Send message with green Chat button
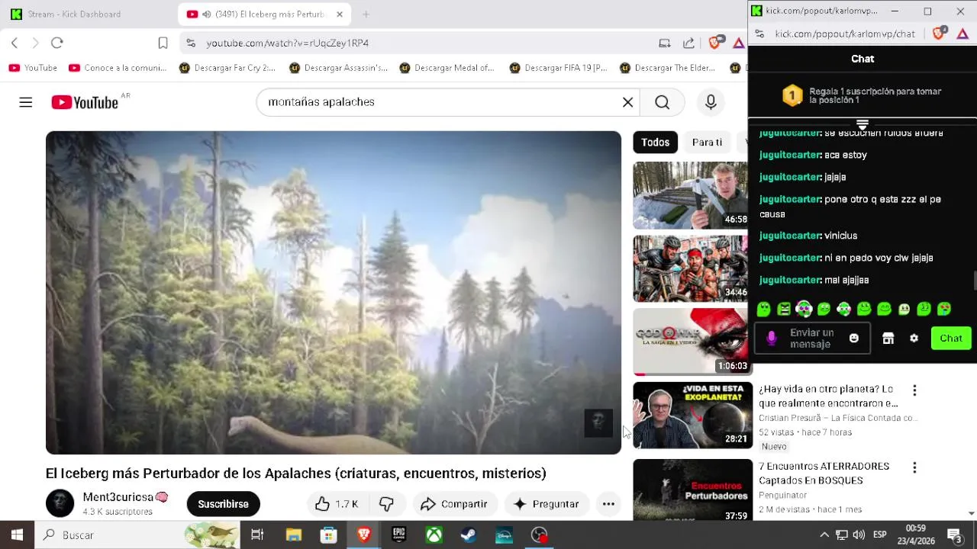 point(950,338)
